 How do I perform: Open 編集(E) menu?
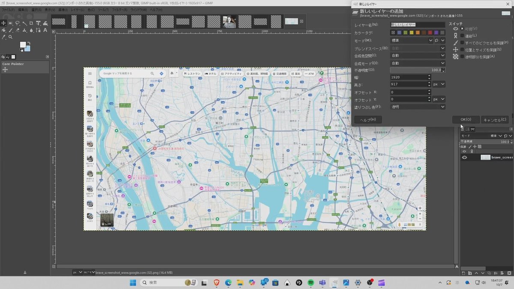point(23,9)
